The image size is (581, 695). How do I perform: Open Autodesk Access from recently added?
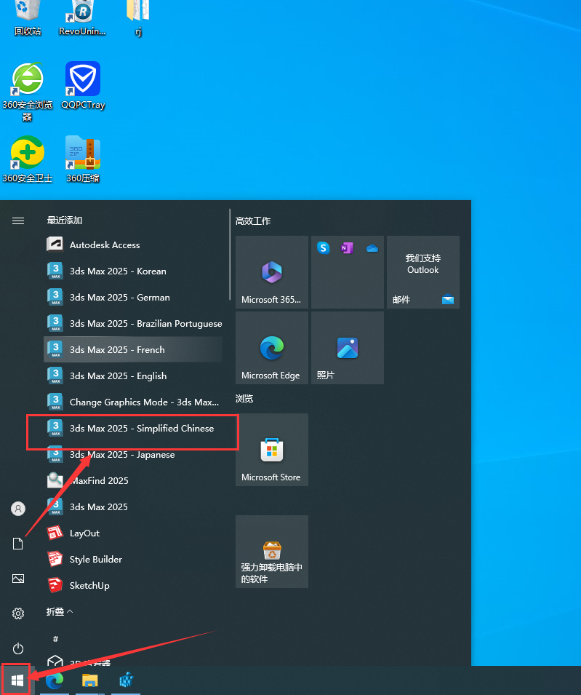click(x=133, y=245)
